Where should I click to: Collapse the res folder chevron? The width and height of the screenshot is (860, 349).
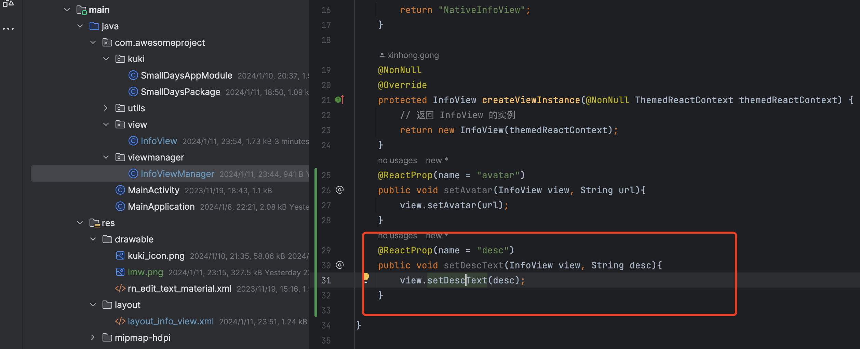(80, 223)
